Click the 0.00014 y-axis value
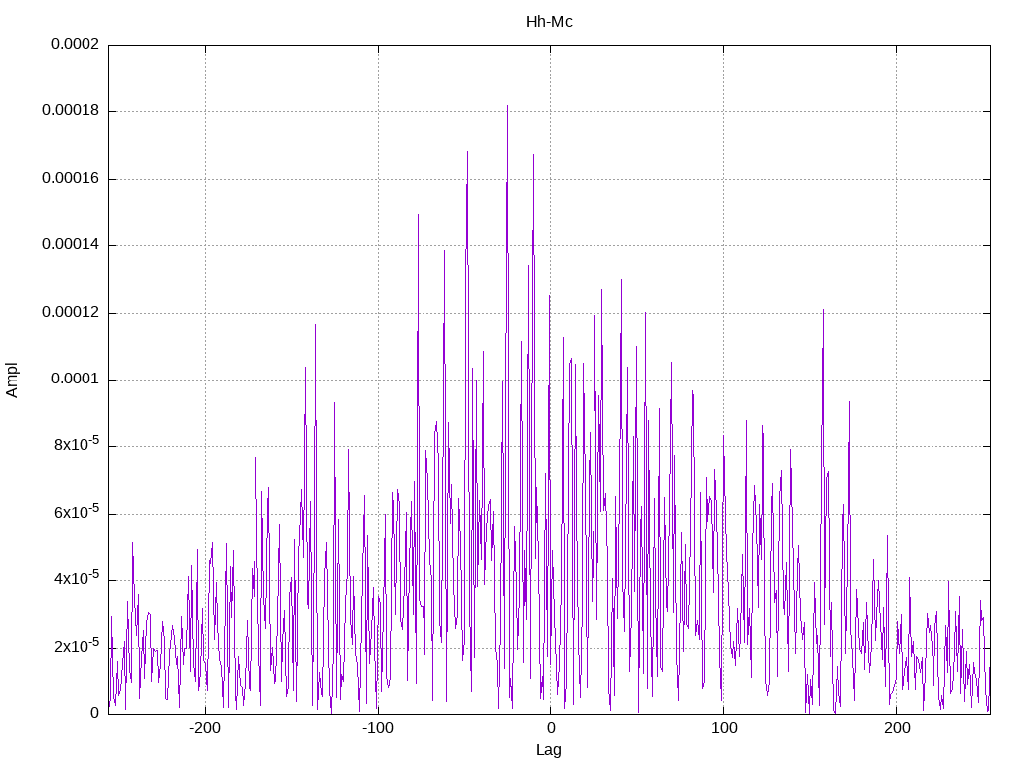Image resolution: width=1018 pixels, height=763 pixels. (71, 245)
